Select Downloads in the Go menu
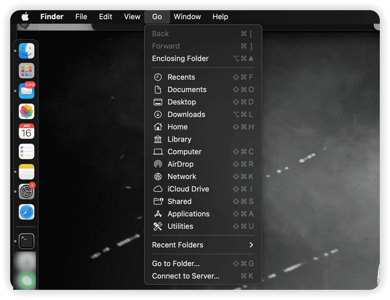Viewport: 390px width, 300px height. pos(203,114)
